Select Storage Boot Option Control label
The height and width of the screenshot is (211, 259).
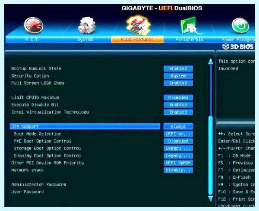[47, 148]
